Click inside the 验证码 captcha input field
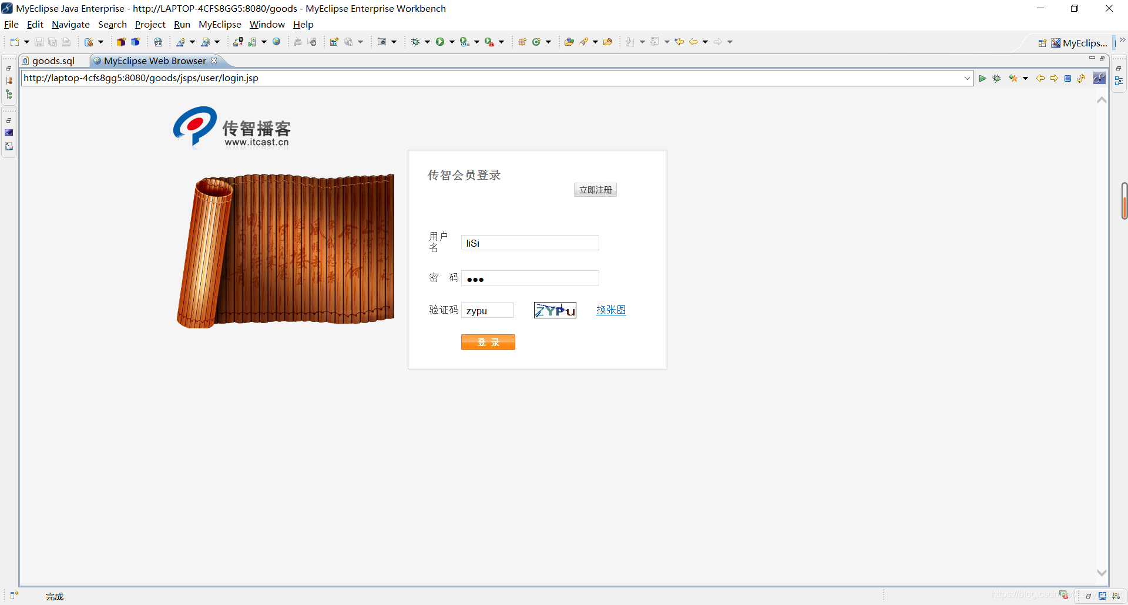Screen dimensions: 1128x605 [x=488, y=310]
